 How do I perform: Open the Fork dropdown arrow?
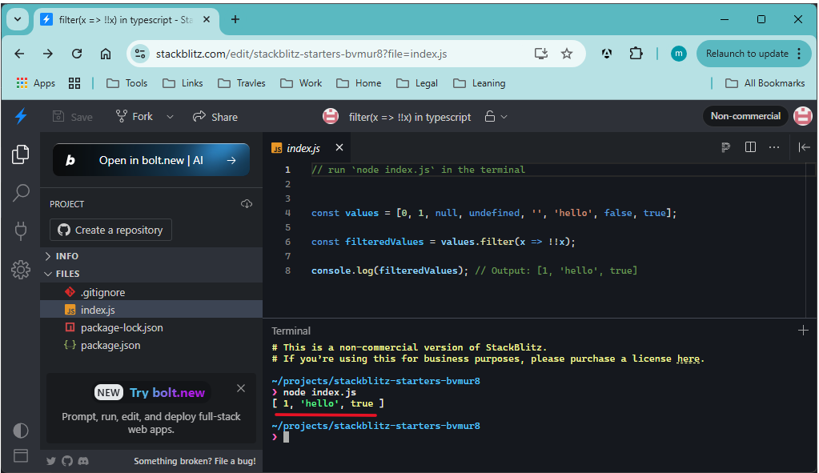click(x=170, y=117)
